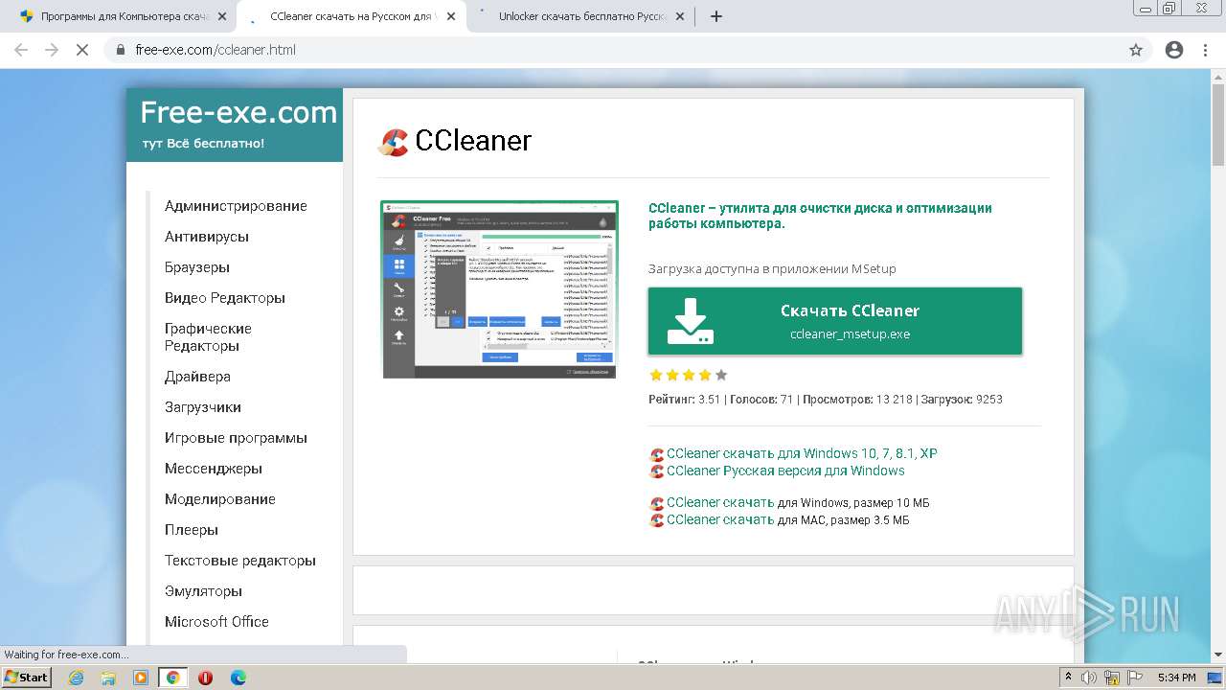Open the Chrome profile avatar icon
The width and height of the screenshot is (1226, 690).
point(1174,50)
